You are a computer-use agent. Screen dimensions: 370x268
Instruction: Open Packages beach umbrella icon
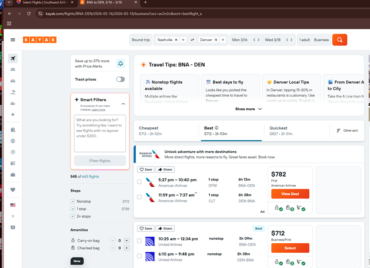point(13,92)
